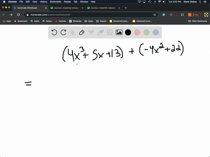Choose the pink pen color
This screenshot has height=157, width=210.
137,32
